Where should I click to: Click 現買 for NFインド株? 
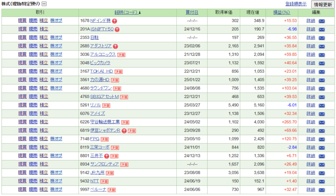tap(22, 21)
